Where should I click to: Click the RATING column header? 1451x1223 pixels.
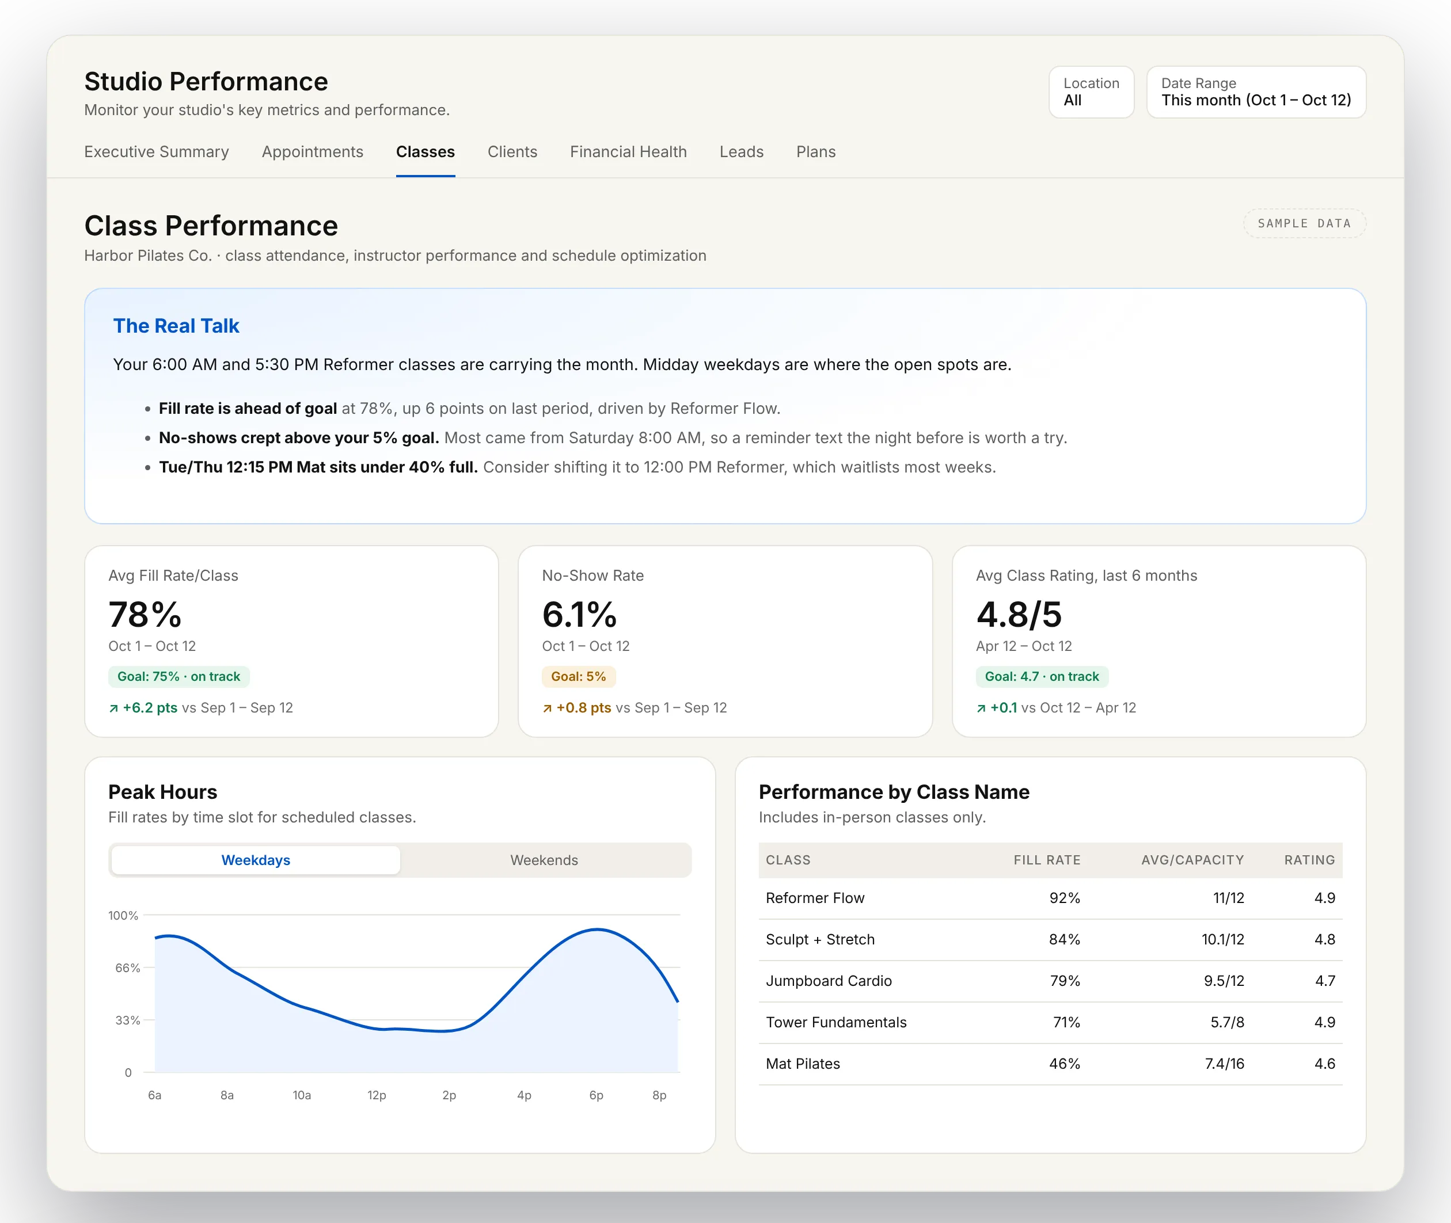pyautogui.click(x=1309, y=860)
